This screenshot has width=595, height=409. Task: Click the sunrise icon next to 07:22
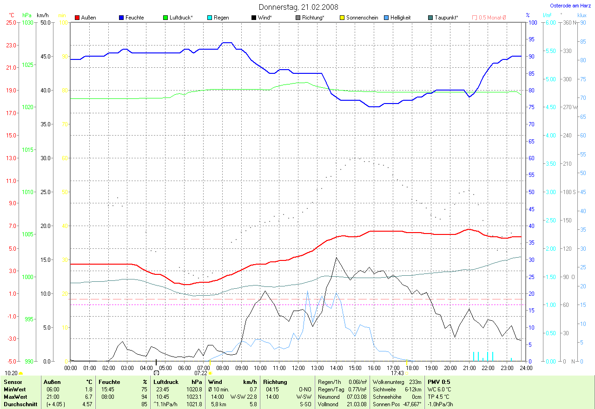pyautogui.click(x=211, y=373)
